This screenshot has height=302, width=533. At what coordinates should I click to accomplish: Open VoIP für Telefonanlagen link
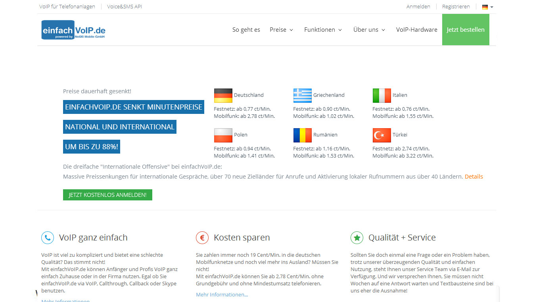point(67,7)
